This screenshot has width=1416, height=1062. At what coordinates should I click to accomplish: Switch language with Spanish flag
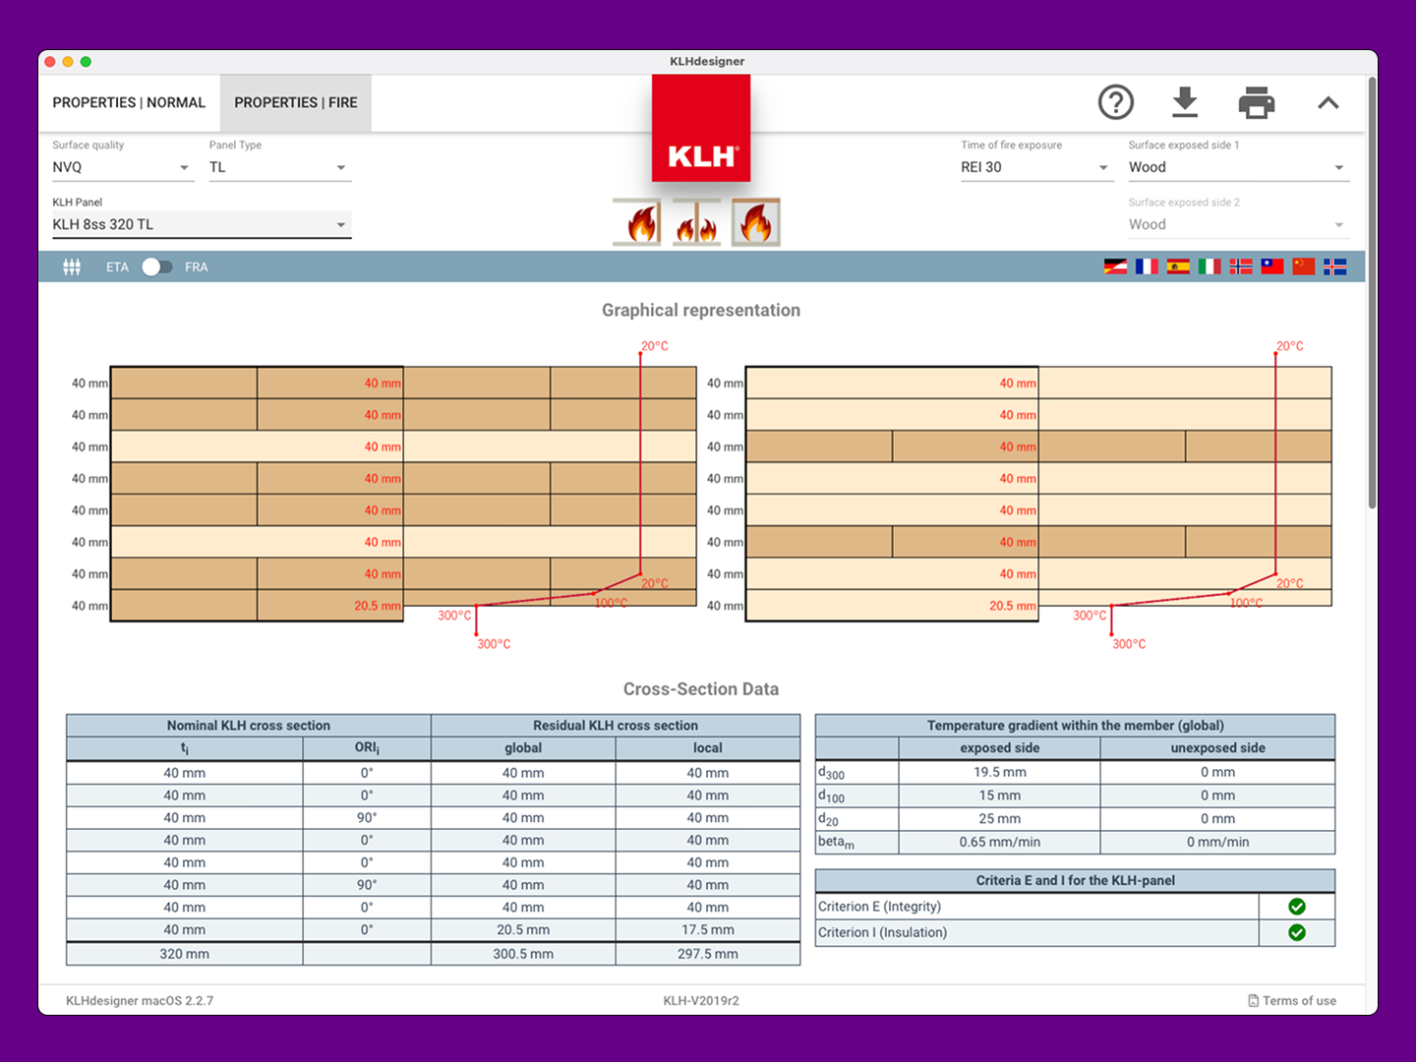point(1178,266)
